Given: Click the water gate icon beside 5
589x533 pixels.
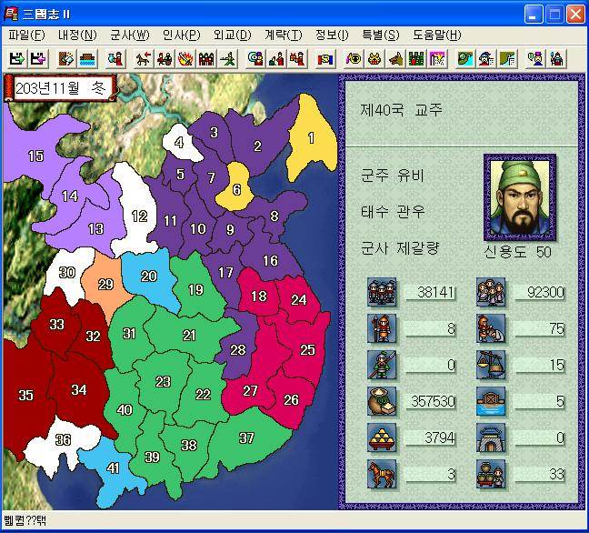Looking at the screenshot, I should tap(491, 401).
